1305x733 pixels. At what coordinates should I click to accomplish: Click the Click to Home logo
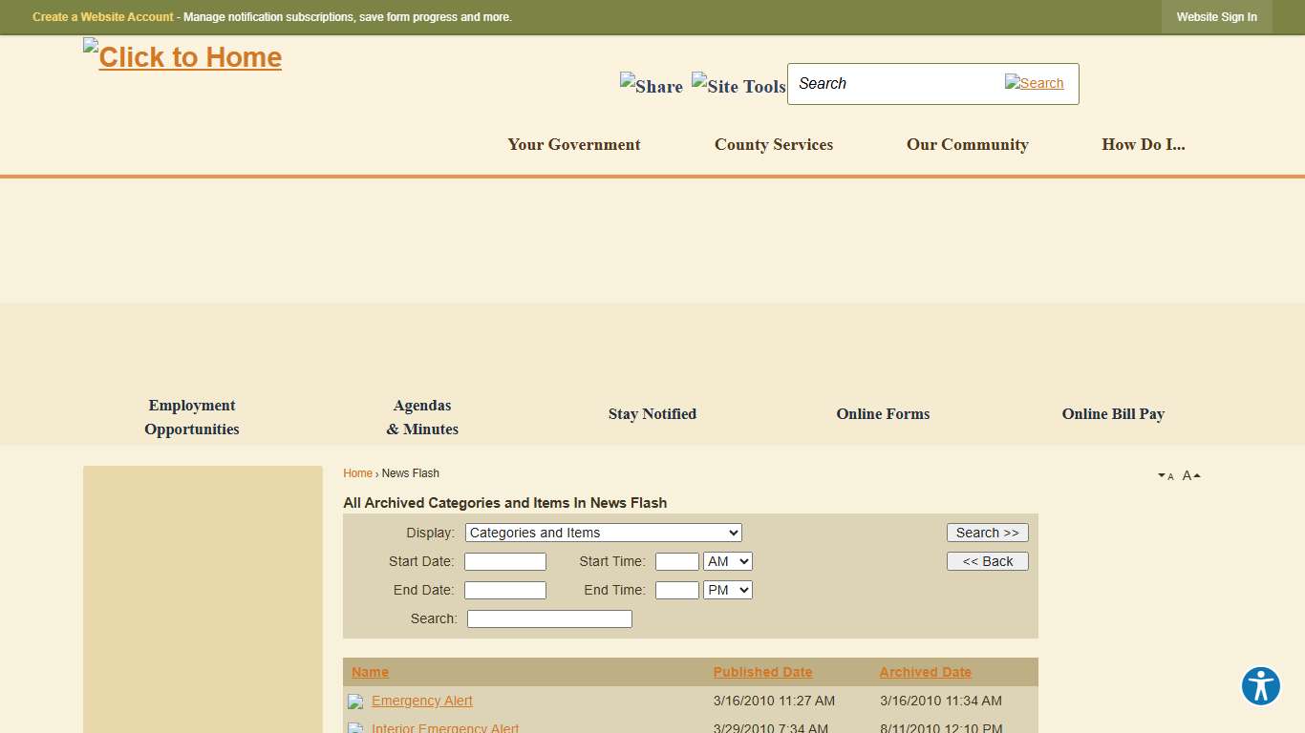[x=182, y=57]
